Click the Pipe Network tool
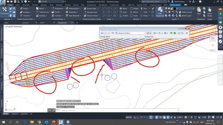Screen dimensions: 223x125 [x=73, y=16]
